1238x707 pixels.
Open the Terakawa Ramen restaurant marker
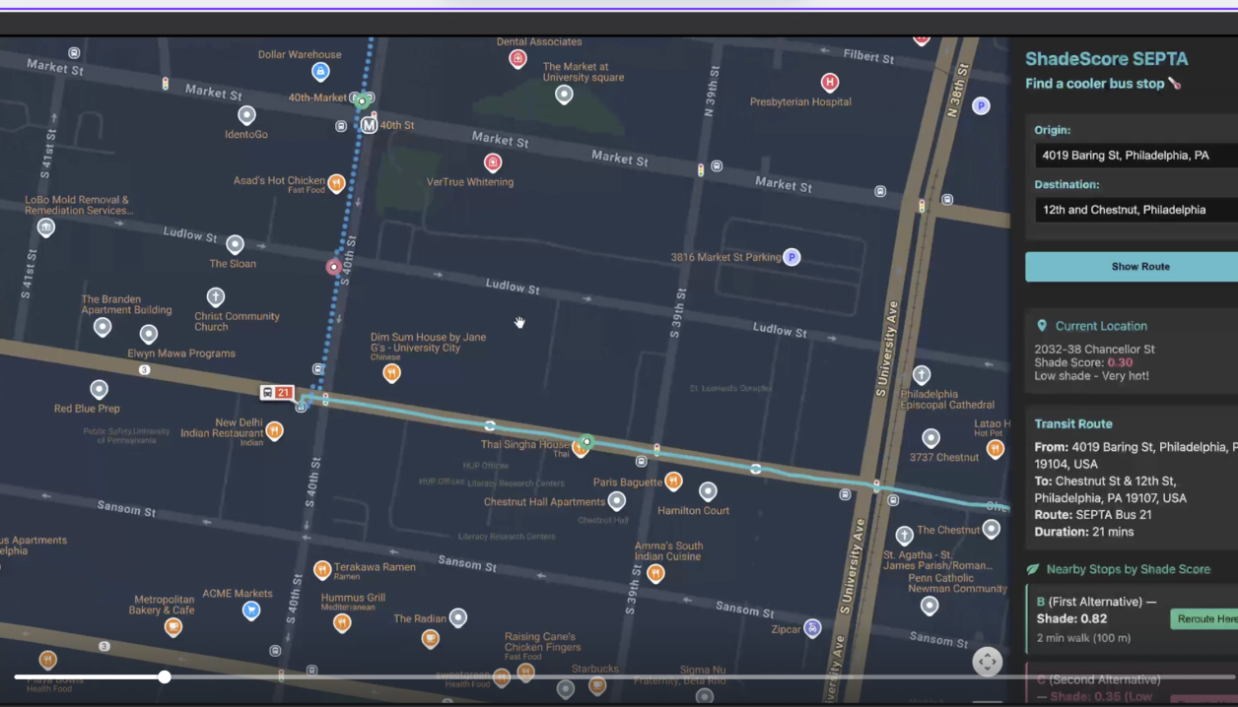[x=321, y=569]
